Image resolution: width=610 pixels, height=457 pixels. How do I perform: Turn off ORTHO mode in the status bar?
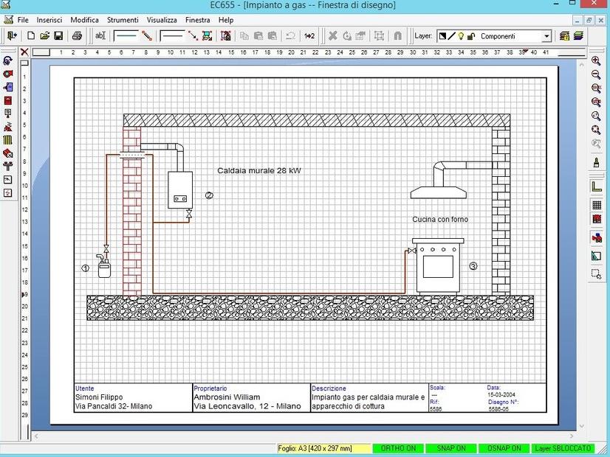pyautogui.click(x=399, y=448)
